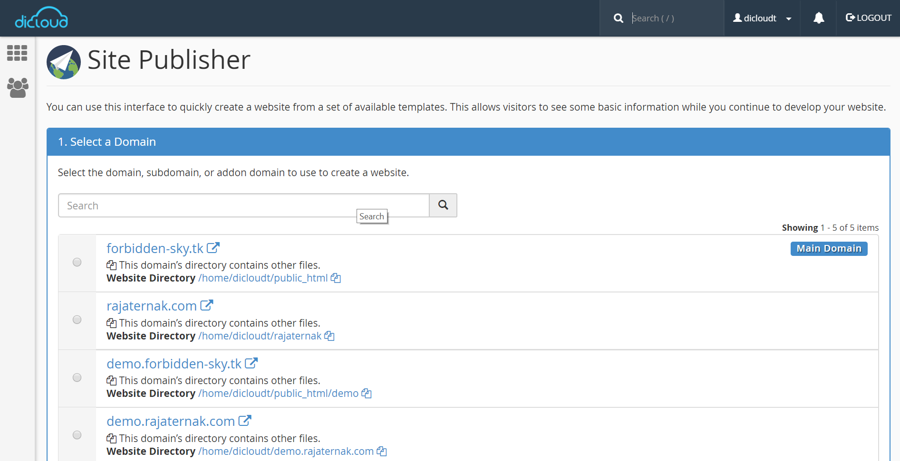This screenshot has height=461, width=900.
Task: Open the demo.rajaternak.com domain link
Action: (x=170, y=421)
